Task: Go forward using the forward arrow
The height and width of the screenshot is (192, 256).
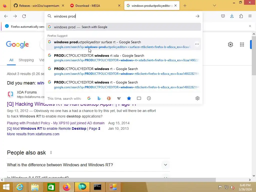Action: (15, 16)
